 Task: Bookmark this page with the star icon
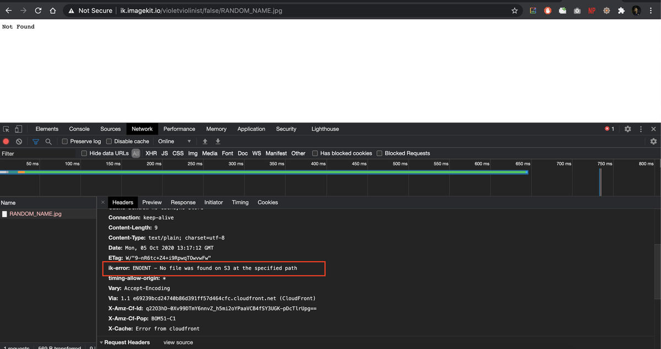514,10
